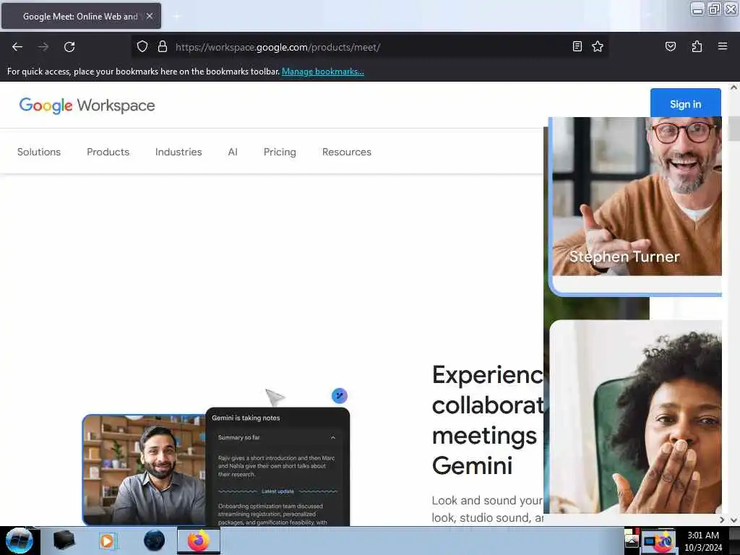Minimize the Firefox window
This screenshot has height=555, width=740.
click(x=697, y=9)
